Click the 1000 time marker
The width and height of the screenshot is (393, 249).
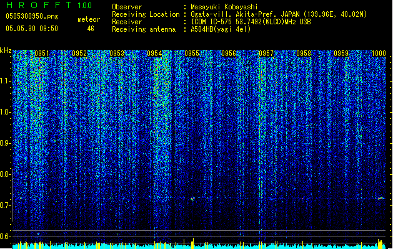(x=379, y=54)
